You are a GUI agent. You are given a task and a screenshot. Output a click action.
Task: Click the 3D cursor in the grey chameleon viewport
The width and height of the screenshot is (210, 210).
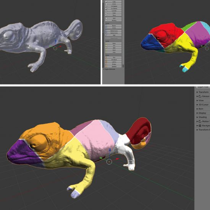[x=55, y=48]
